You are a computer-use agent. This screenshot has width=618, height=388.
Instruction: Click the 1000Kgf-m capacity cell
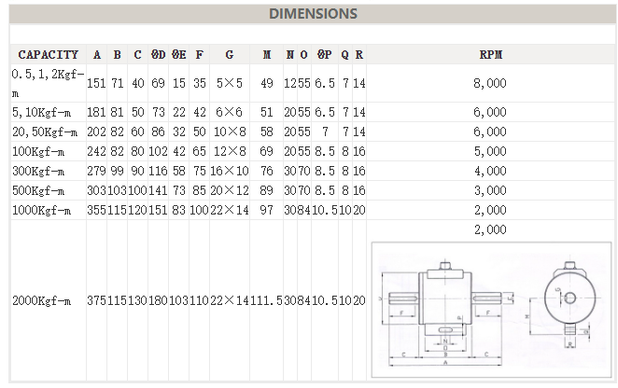[x=41, y=210]
